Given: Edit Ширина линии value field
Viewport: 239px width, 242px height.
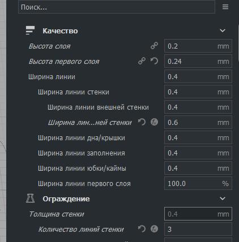Looking at the screenshot, I should 198,76.
